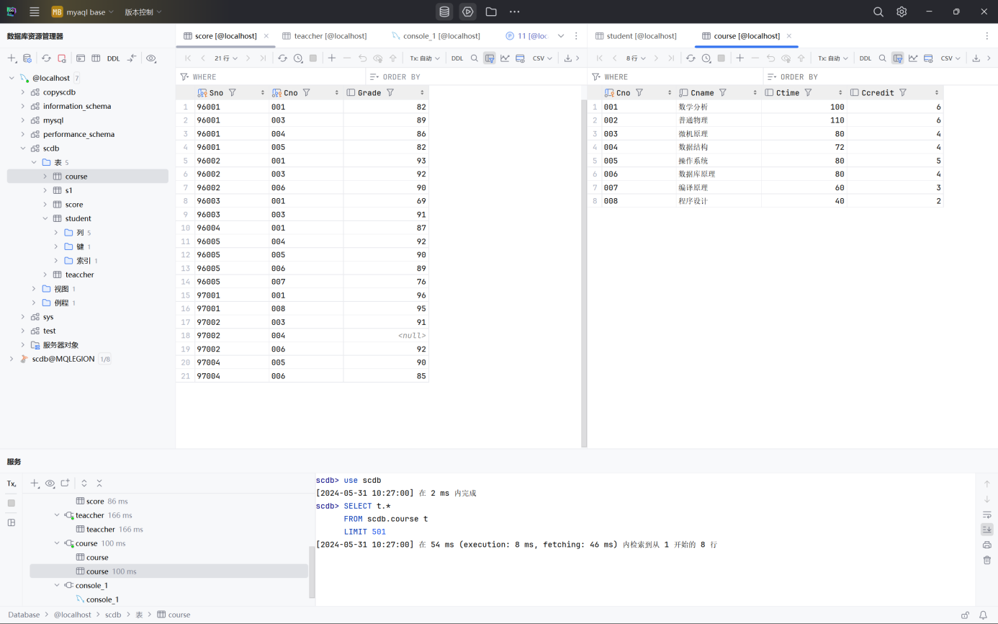This screenshot has height=624, width=998.
Task: Open data source properties in database explorer
Action: click(x=27, y=58)
